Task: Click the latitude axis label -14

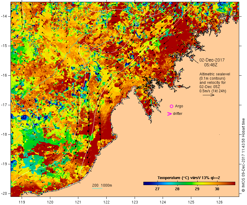Action: pos(4,16)
